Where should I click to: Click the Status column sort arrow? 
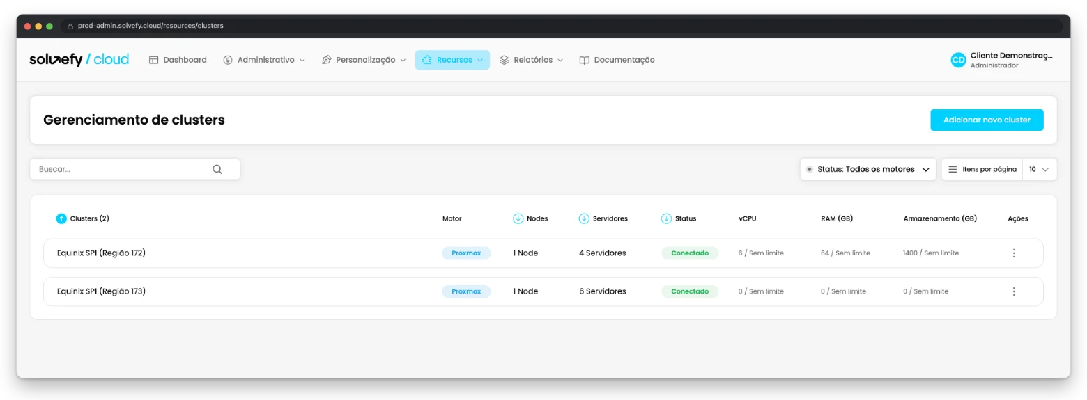tap(666, 218)
